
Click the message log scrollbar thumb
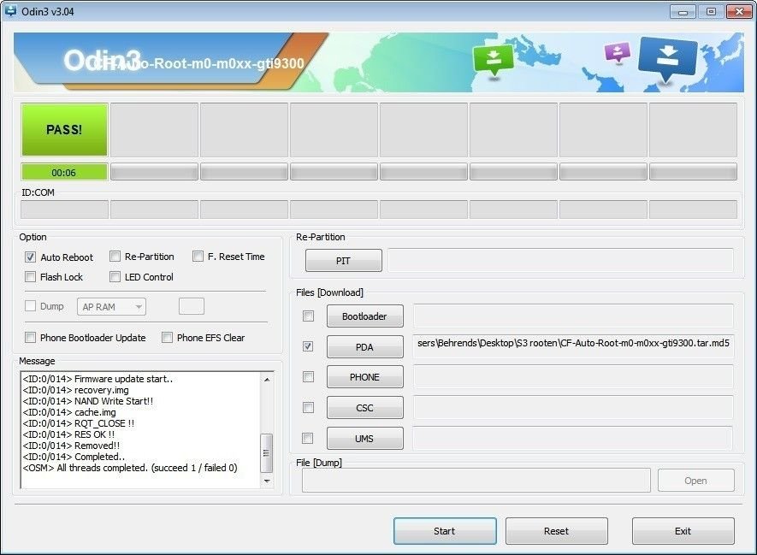tap(267, 452)
